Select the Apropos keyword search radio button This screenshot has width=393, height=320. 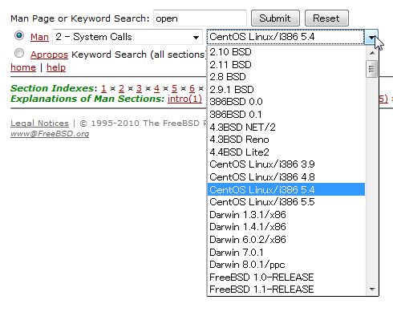coord(19,53)
